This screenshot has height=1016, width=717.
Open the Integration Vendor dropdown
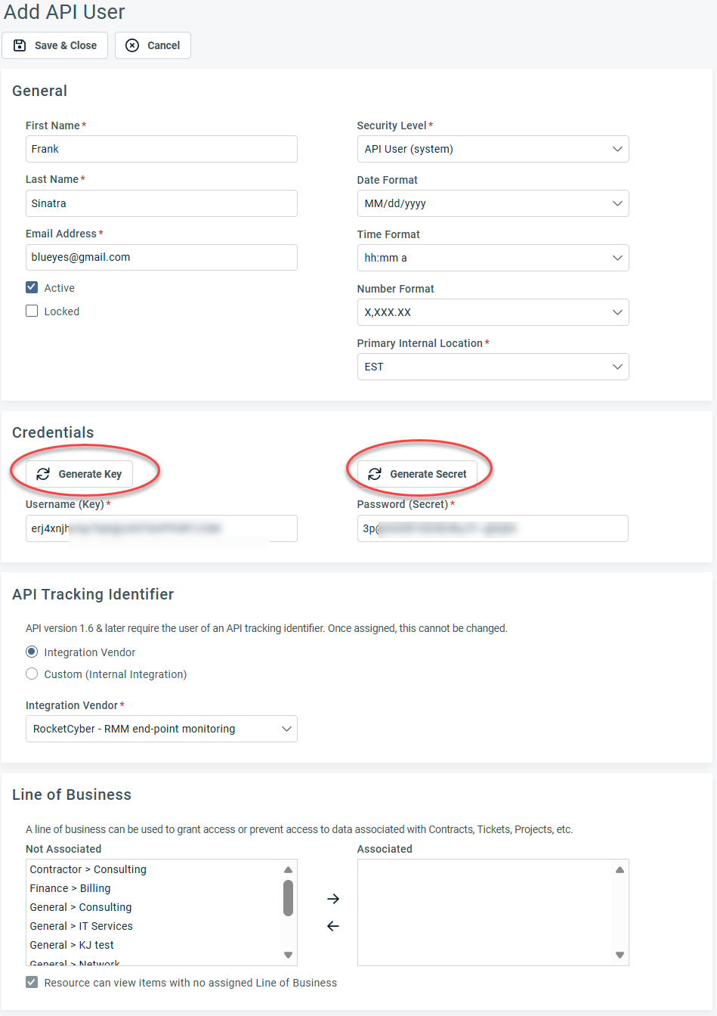pyautogui.click(x=162, y=729)
